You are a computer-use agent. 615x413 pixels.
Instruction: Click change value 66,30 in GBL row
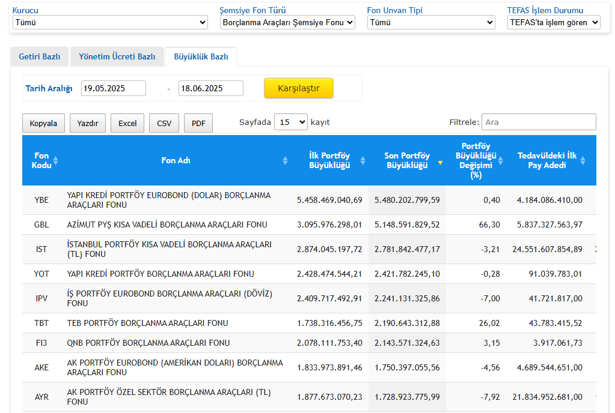click(489, 225)
